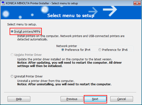Click the "Uninstall Printer Driver" label text
Image resolution: width=142 pixels, height=105 pixels.
[29, 76]
